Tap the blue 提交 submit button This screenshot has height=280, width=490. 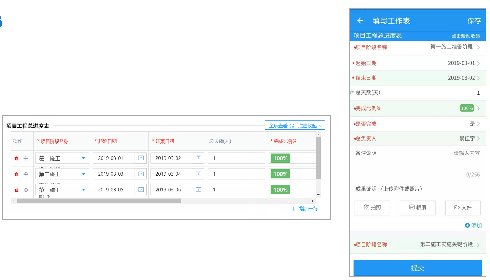click(418, 268)
